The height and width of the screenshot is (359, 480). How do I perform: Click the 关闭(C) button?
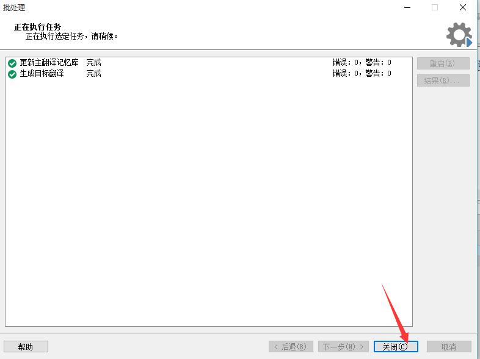396,346
